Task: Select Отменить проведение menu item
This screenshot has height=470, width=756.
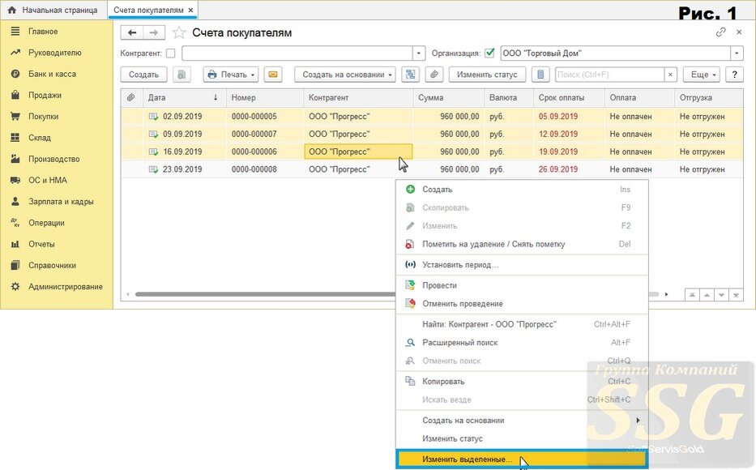Action: 522,304
